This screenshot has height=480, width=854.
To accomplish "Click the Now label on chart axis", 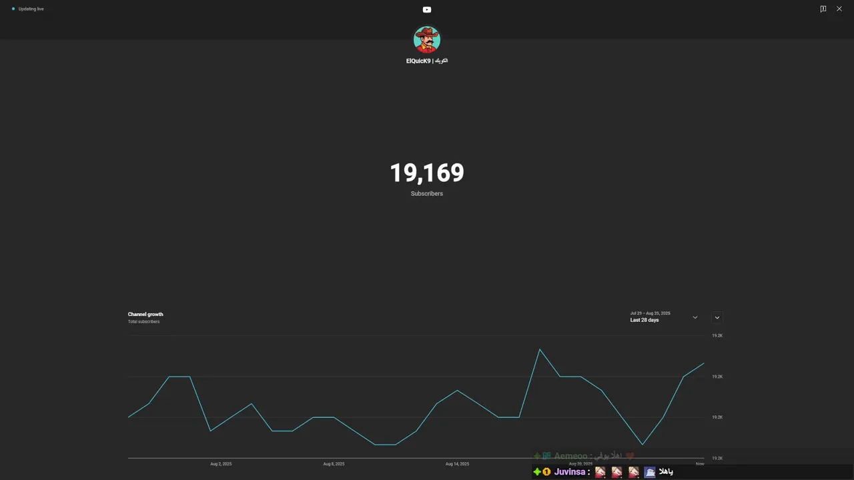I will (700, 463).
